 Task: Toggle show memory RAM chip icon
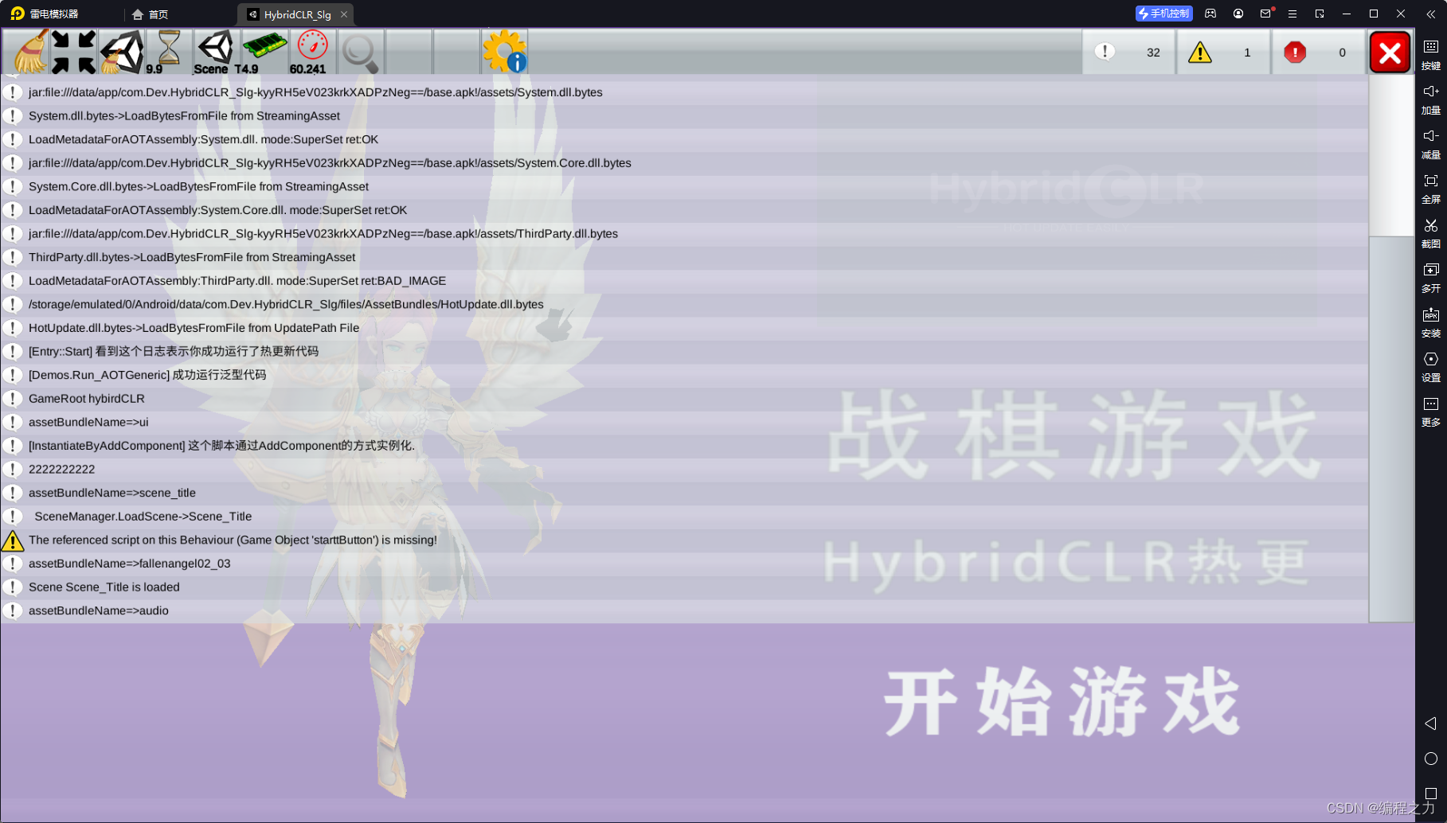coord(264,53)
